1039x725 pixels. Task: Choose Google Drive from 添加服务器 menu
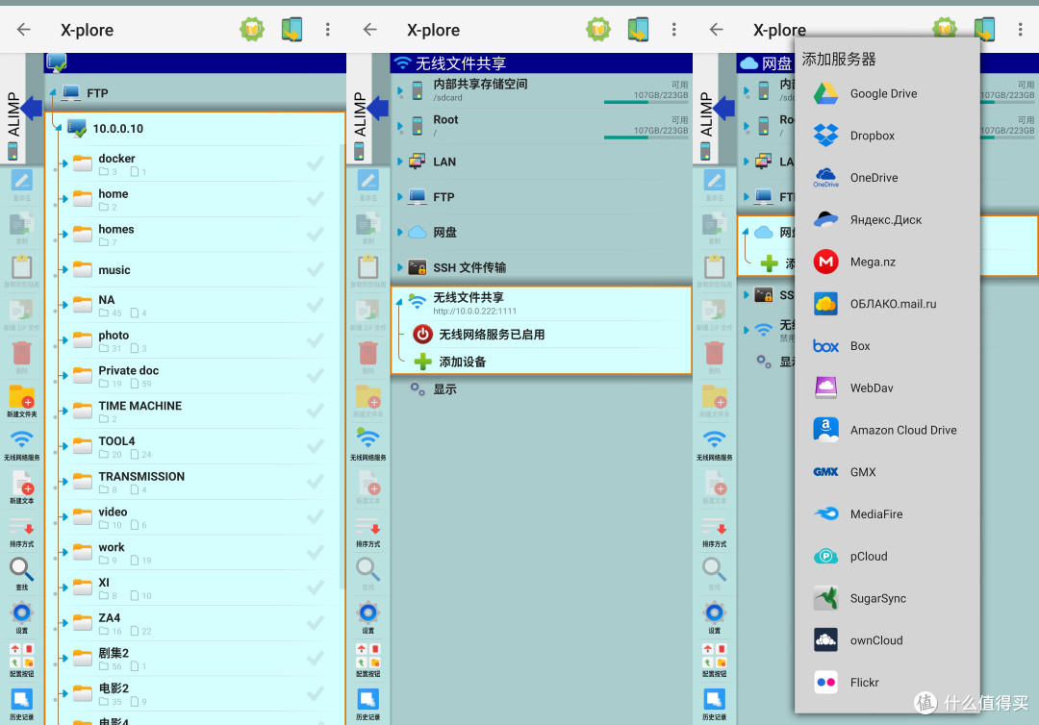point(887,93)
